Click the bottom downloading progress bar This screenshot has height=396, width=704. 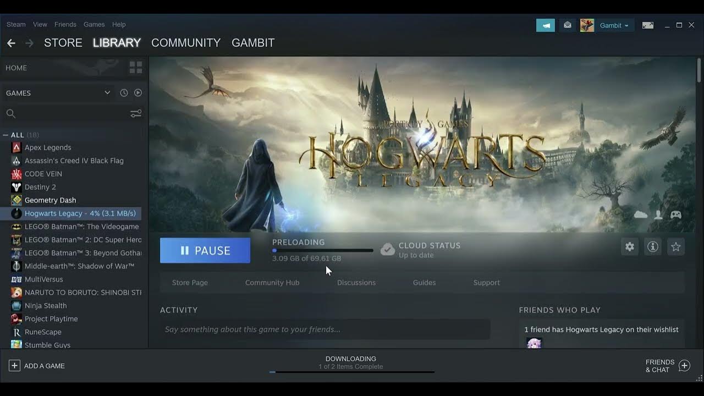pyautogui.click(x=352, y=372)
